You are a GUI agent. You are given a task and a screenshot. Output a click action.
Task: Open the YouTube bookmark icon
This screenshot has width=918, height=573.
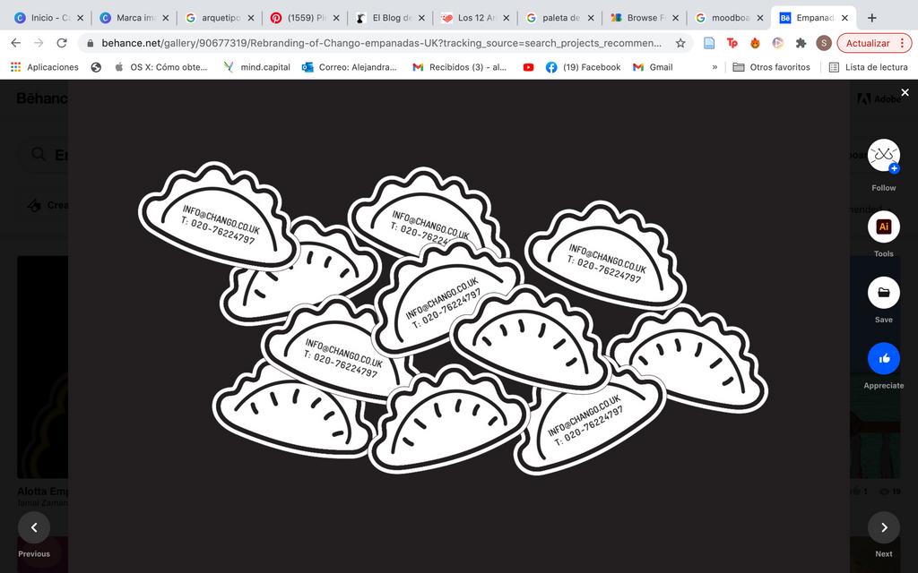(x=528, y=67)
